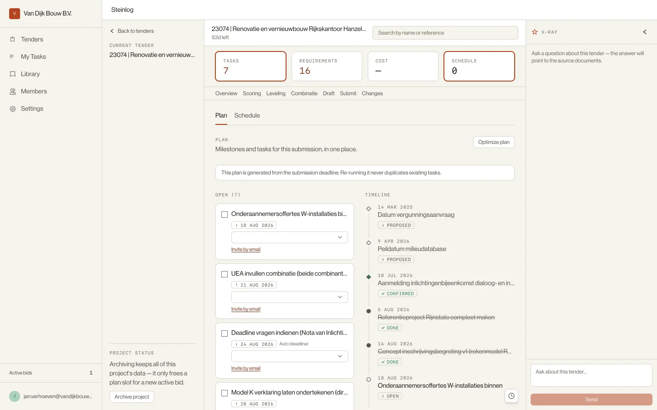Viewport: 657px width, 410px height.
Task: Switch to the Leveling tab
Action: (x=276, y=93)
